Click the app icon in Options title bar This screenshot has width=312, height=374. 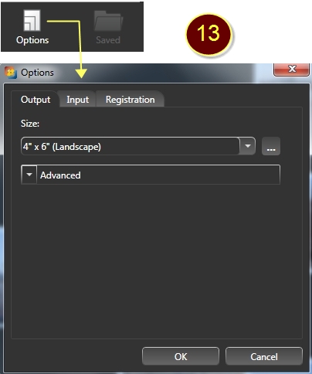11,73
